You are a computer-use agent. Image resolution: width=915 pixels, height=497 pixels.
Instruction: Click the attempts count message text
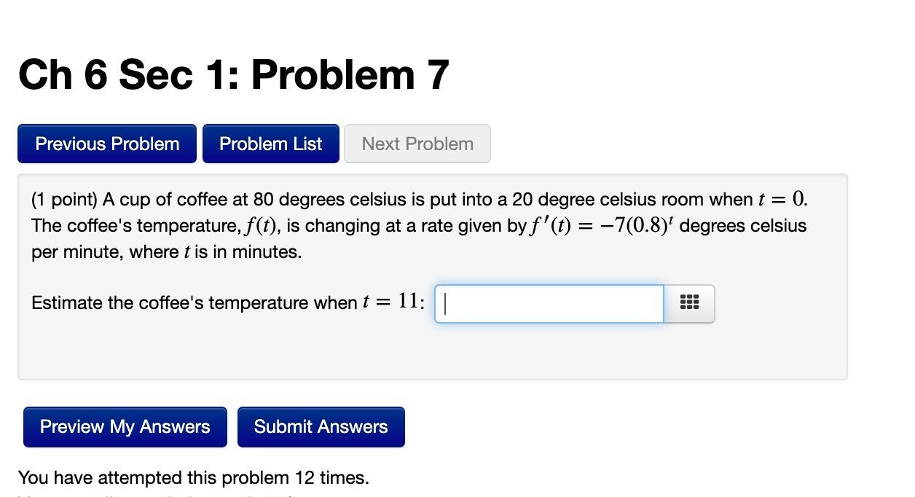click(195, 477)
